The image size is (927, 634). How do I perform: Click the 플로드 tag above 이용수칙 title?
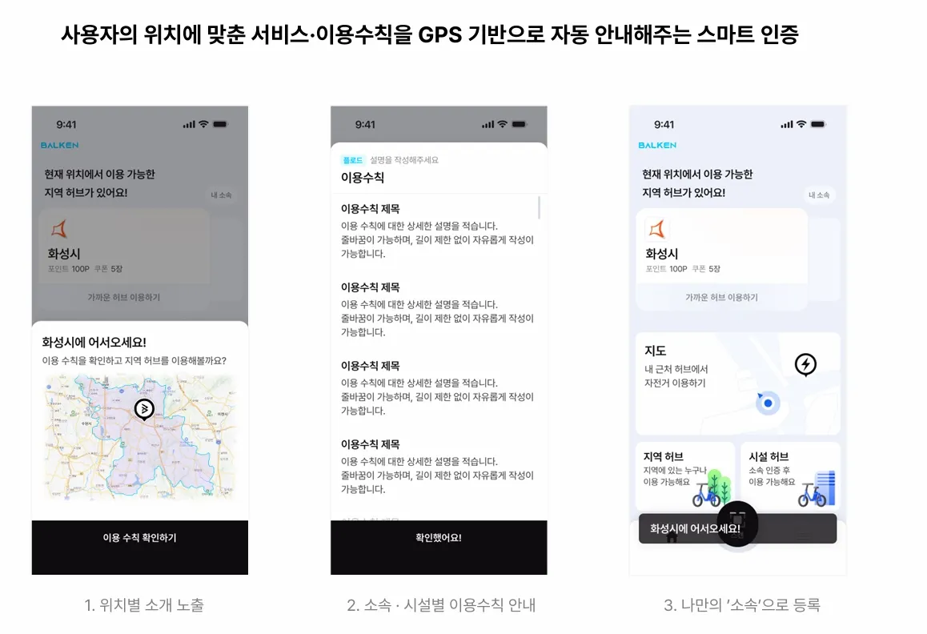tap(353, 160)
